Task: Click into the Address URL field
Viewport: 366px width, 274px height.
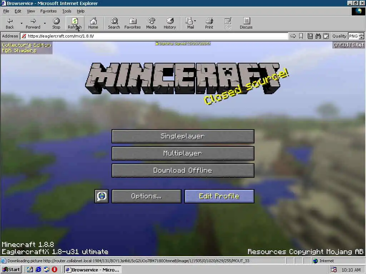Action: 154,36
